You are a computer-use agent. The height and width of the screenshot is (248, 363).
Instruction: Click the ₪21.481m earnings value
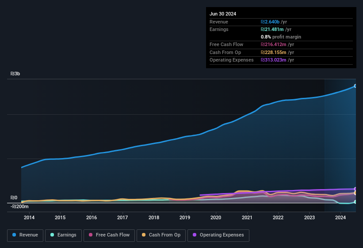pos(272,29)
